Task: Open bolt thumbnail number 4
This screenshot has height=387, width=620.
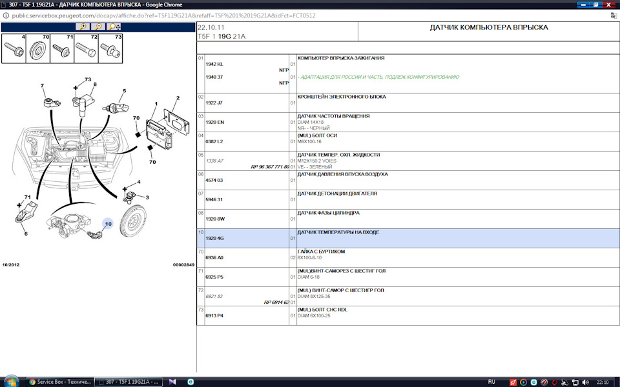Action: (x=14, y=48)
